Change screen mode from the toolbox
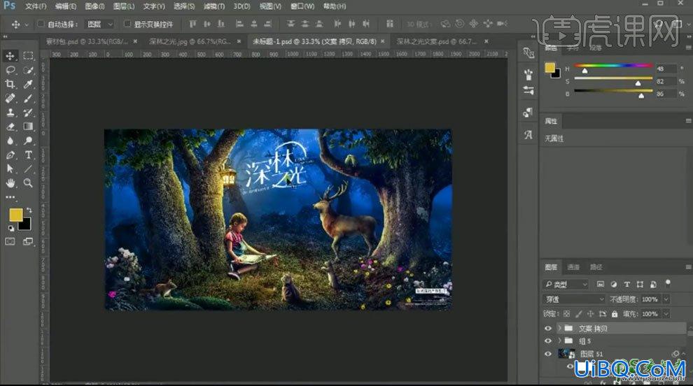 (x=28, y=241)
